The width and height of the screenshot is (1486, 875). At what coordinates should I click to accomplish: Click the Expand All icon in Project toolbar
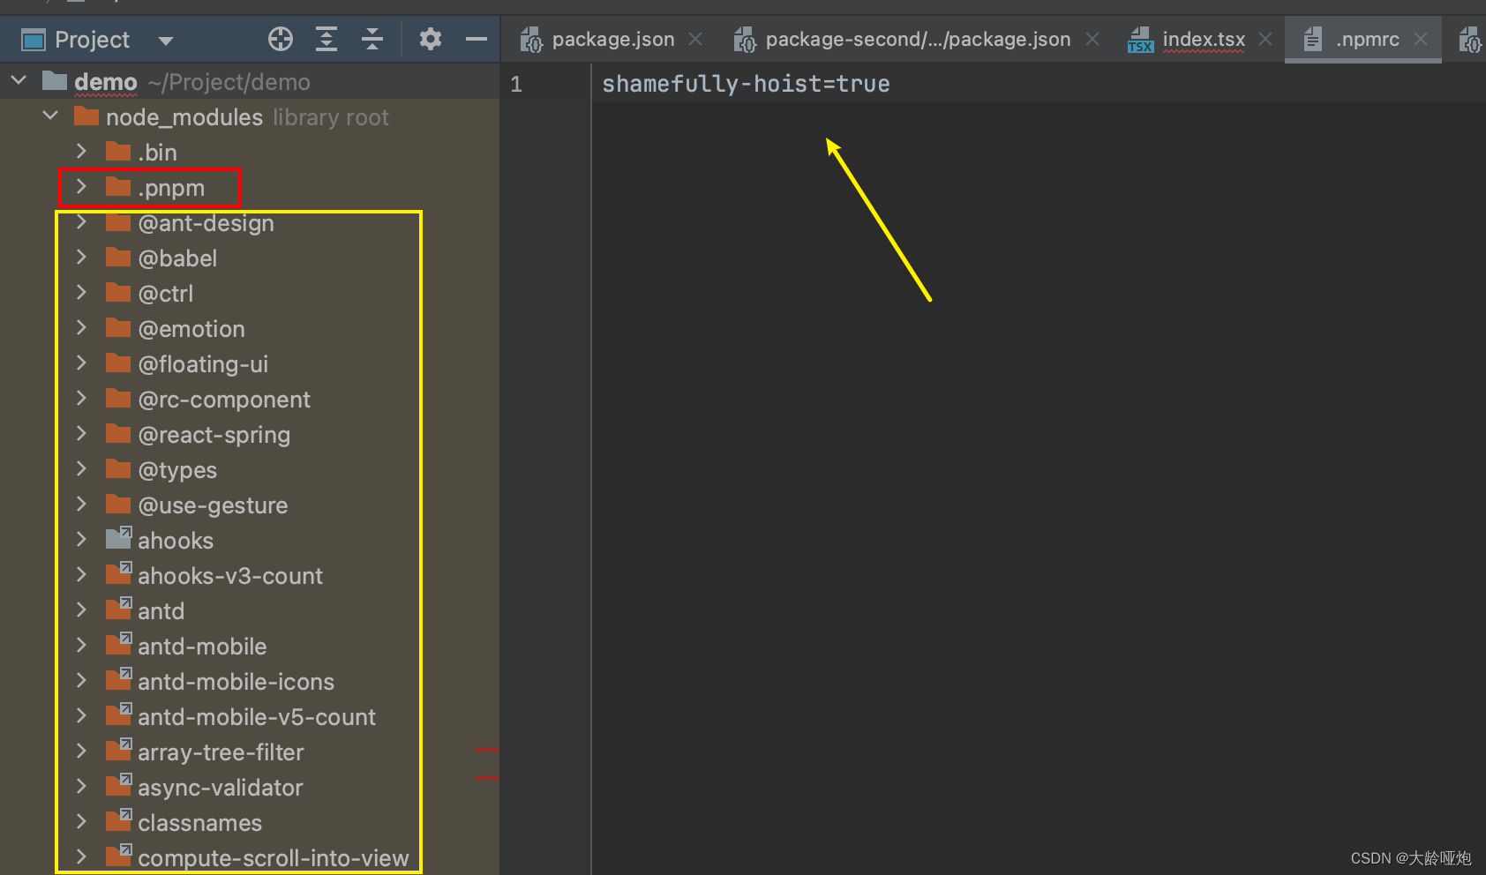coord(326,39)
